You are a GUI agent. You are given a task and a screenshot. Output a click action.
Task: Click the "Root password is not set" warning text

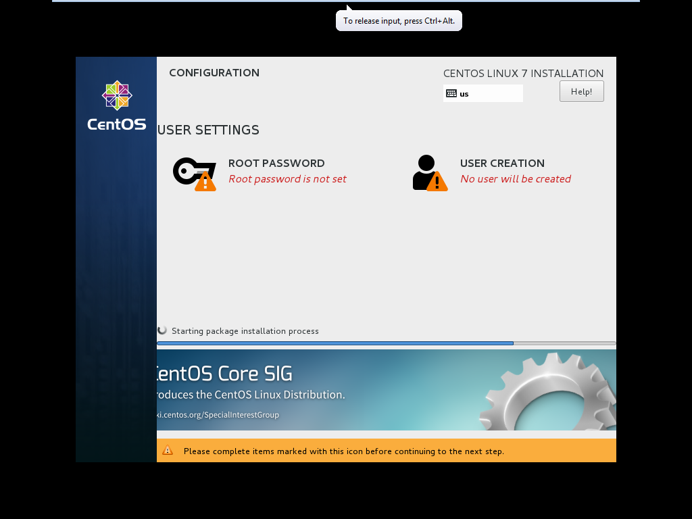(x=287, y=178)
